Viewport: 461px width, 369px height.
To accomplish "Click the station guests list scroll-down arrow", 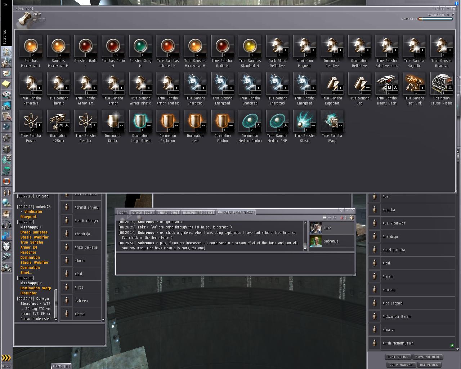I will [458, 349].
